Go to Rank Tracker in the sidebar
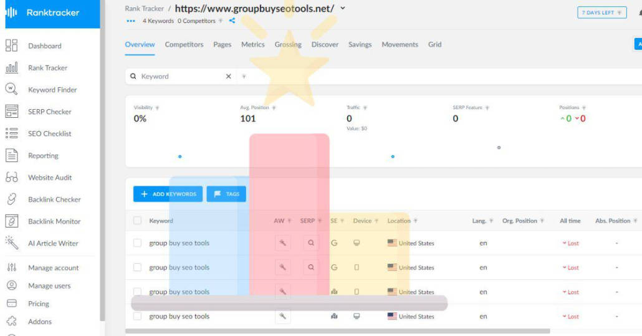Image resolution: width=642 pixels, height=336 pixels. [x=47, y=68]
